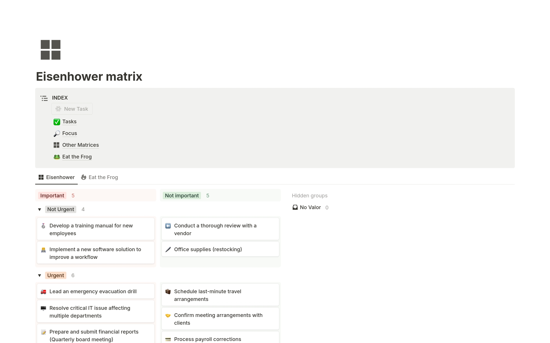The image size is (550, 343).
Task: Expand the Urgent group collapse arrow
Action: coord(39,275)
